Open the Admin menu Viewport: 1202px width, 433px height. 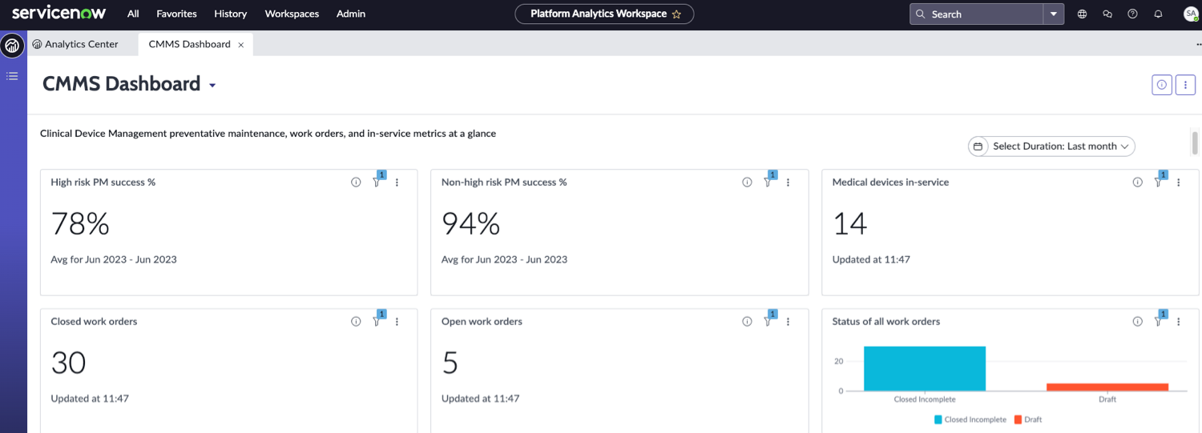click(x=351, y=14)
